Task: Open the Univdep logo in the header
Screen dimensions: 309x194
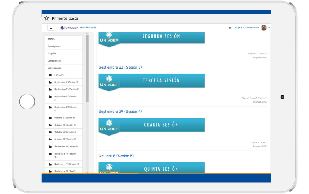Action: 69,28
